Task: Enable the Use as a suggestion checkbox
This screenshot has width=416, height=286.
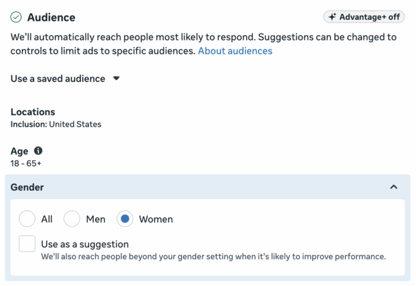Action: point(27,244)
